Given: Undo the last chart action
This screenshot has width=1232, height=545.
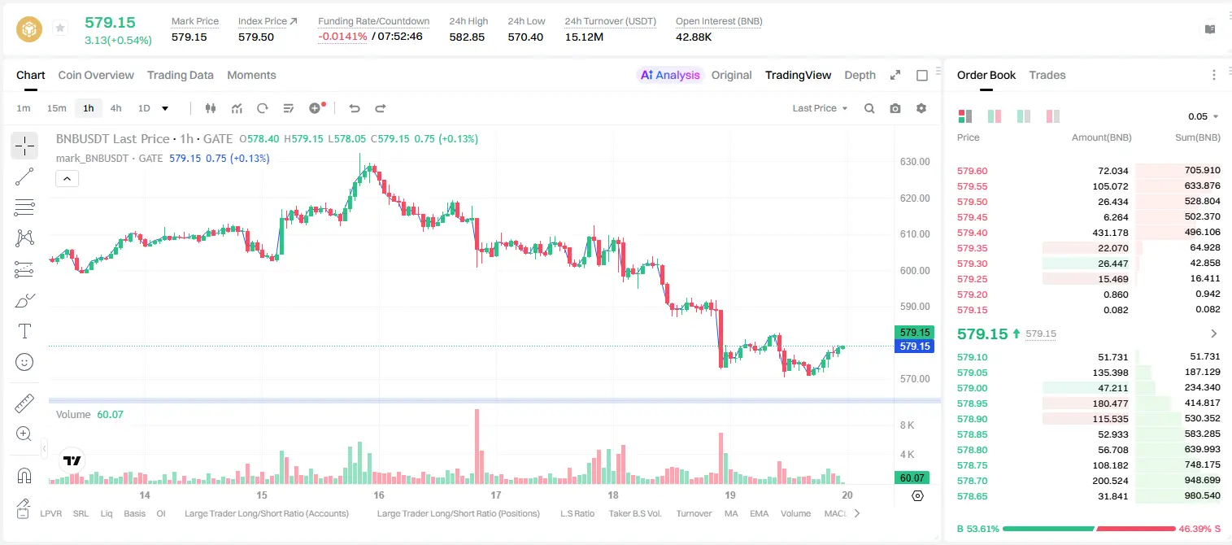Looking at the screenshot, I should click(355, 108).
